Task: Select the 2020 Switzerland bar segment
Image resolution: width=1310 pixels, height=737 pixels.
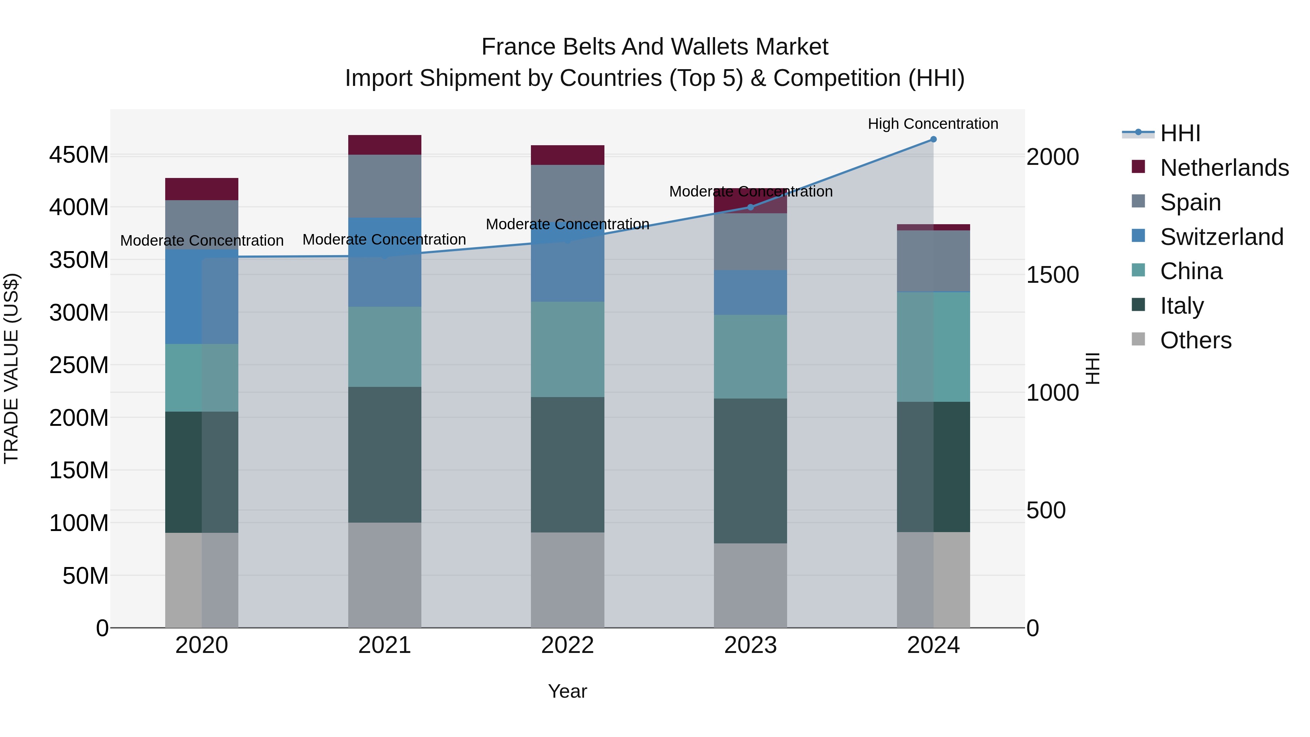Action: pyautogui.click(x=201, y=297)
